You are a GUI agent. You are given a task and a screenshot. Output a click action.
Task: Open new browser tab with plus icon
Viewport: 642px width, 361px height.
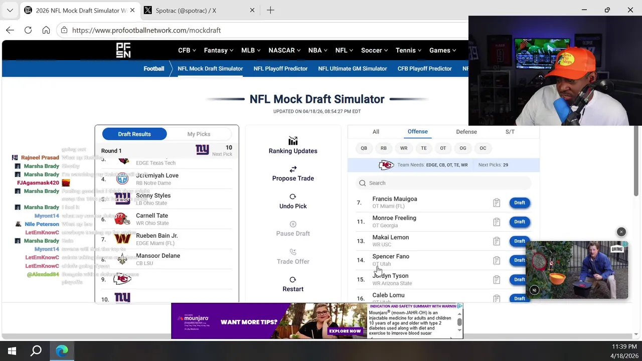(270, 10)
